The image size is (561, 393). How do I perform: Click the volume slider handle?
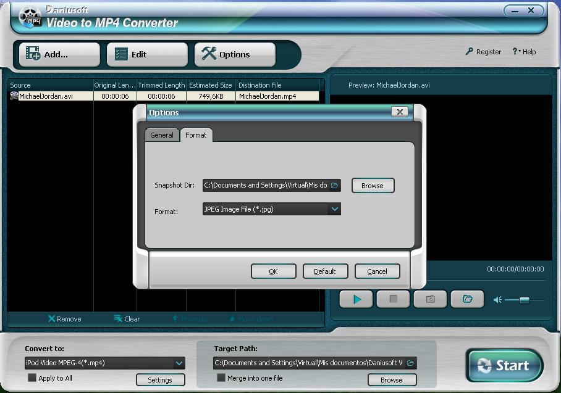point(525,300)
